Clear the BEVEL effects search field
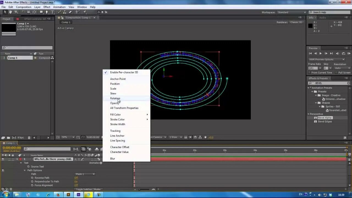Image resolution: width=352 pixels, height=198 pixels. coord(349,83)
